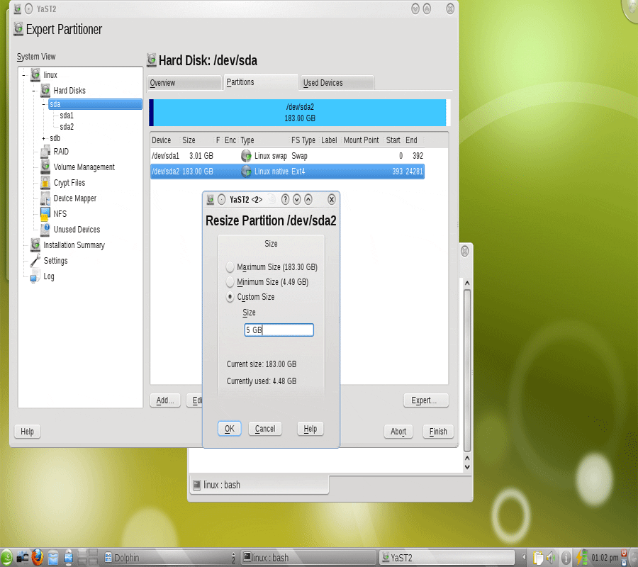Open the openSUSE application launcher menu
This screenshot has width=638, height=567.
click(x=6, y=557)
